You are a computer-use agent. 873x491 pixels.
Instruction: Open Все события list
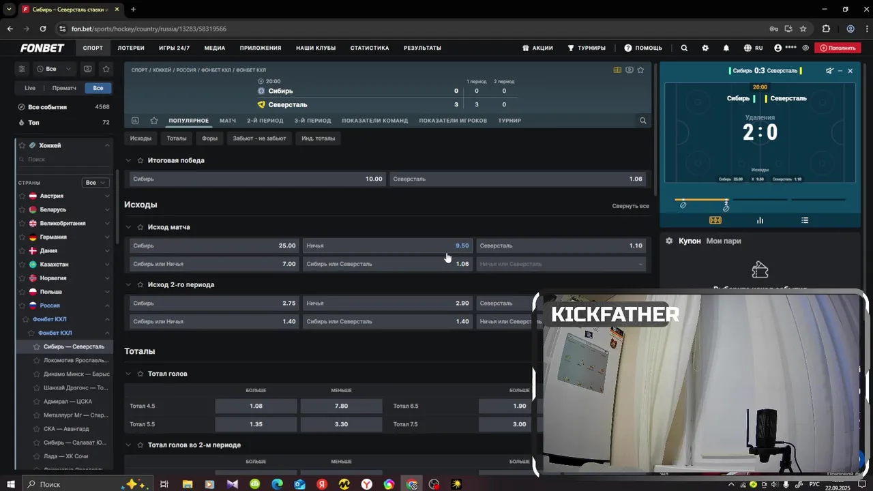click(63, 107)
